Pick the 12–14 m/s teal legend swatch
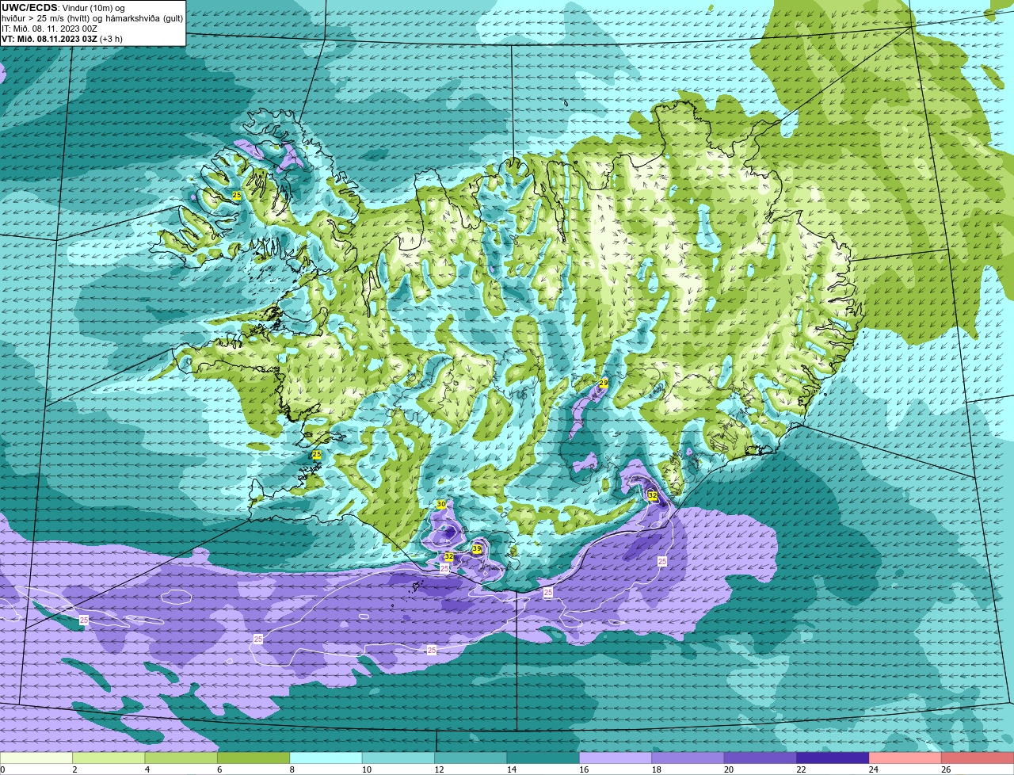 point(471,758)
